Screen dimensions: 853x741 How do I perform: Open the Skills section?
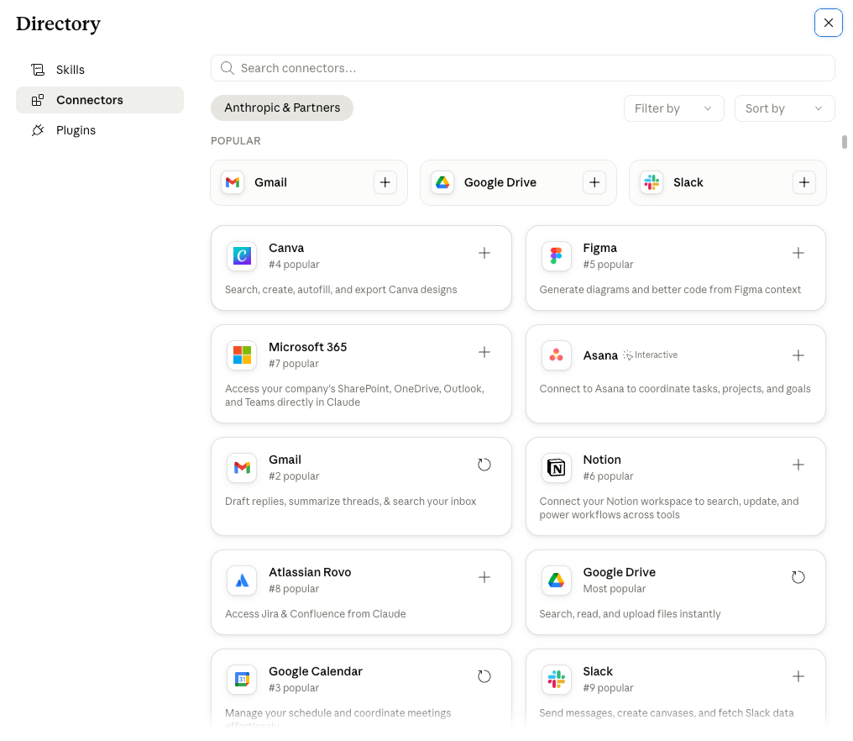coord(100,70)
